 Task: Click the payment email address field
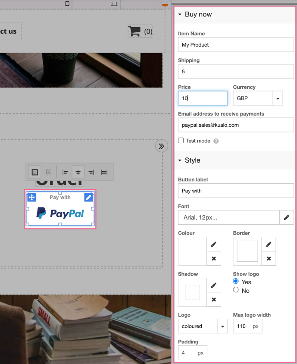click(236, 125)
